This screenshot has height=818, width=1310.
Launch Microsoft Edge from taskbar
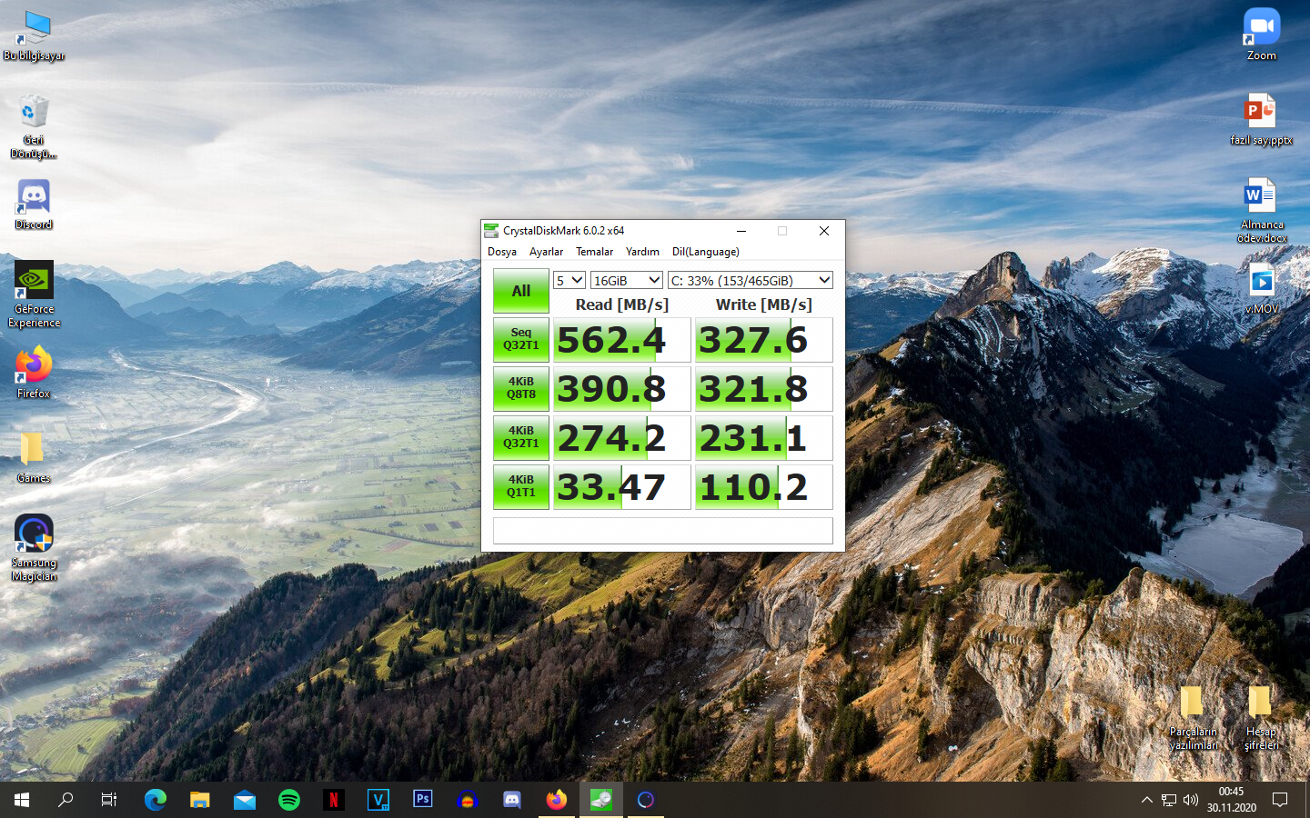(156, 800)
